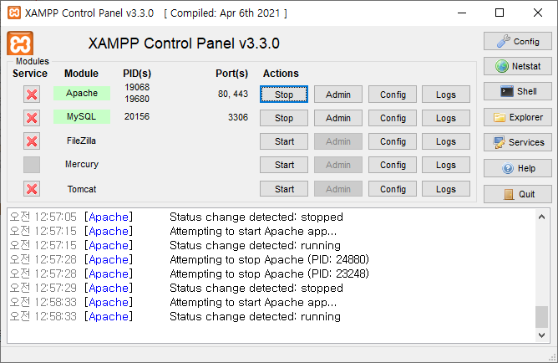Screen dimensions: 558x363
Task: Open Apache Config menu
Action: pos(393,95)
